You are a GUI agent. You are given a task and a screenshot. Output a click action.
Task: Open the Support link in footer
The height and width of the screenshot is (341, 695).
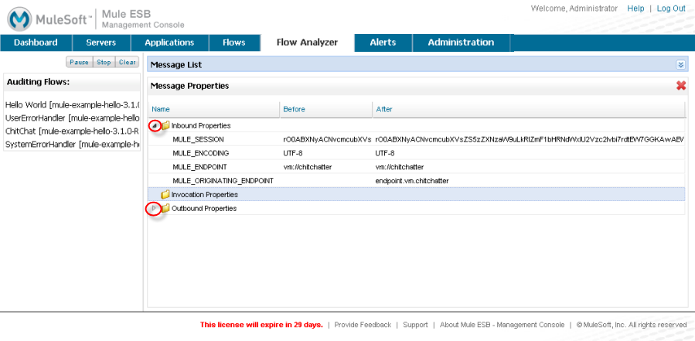(415, 325)
